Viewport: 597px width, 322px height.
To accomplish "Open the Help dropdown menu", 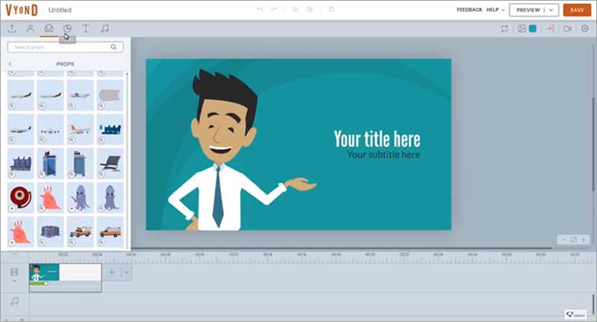I will [x=496, y=10].
